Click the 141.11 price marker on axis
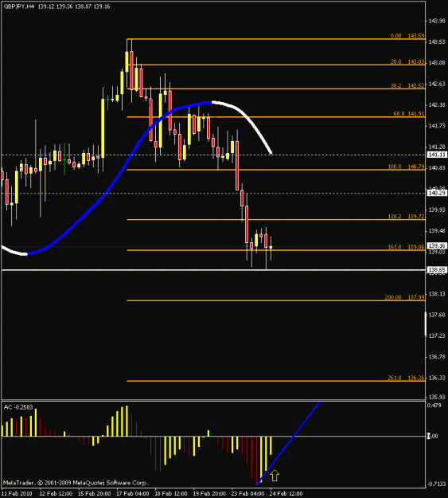This screenshot has height=498, width=448. [x=437, y=155]
